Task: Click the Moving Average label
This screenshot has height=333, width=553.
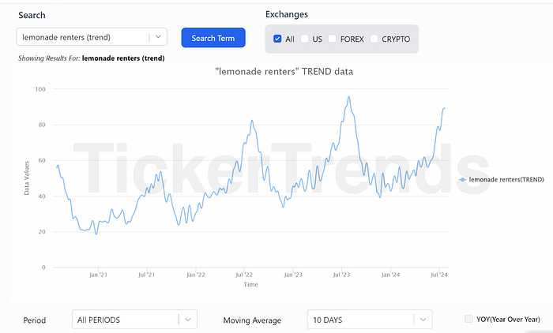Action: pos(252,320)
